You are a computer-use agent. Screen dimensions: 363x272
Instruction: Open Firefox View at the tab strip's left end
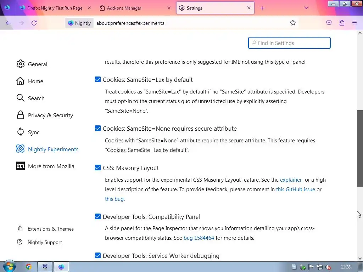(x=7, y=8)
